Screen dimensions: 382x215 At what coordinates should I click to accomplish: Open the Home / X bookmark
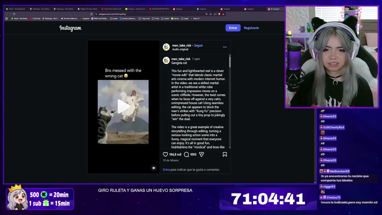[195, 19]
